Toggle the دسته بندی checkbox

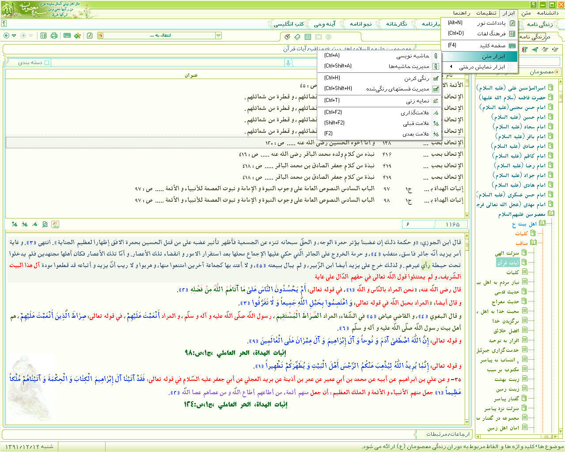click(47, 63)
